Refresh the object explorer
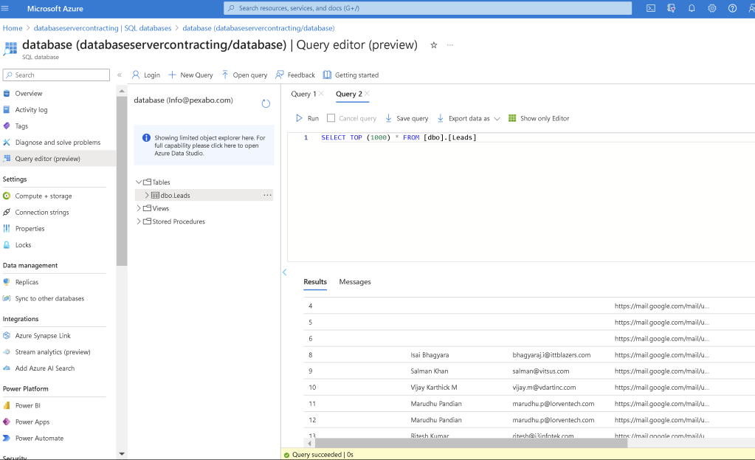This screenshot has width=755, height=460. [266, 103]
